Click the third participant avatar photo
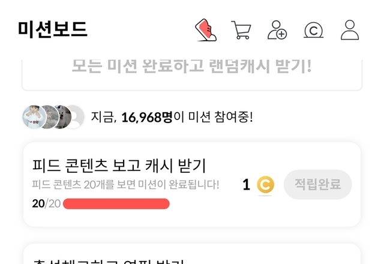Viewport: 384px width, 264px height. click(62, 117)
